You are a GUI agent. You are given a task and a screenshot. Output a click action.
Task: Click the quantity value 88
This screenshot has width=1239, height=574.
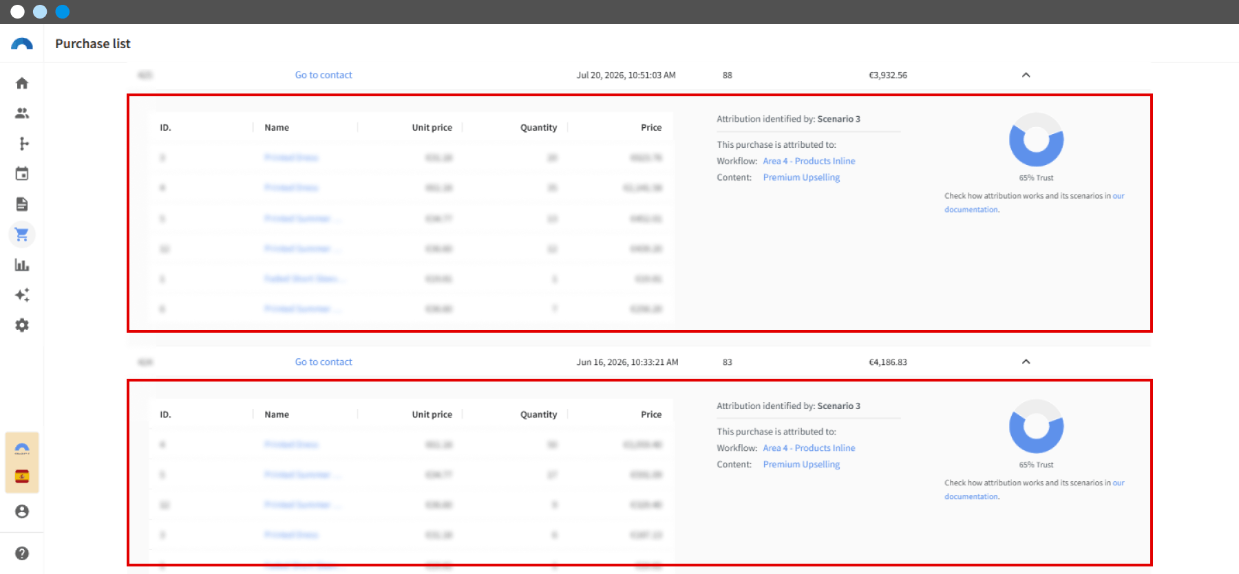(x=728, y=75)
